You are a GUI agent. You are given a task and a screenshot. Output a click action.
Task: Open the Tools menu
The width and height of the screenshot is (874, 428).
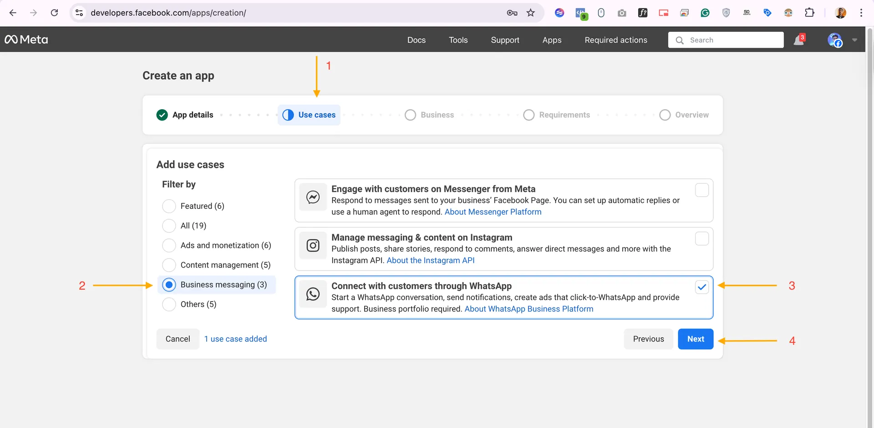458,40
